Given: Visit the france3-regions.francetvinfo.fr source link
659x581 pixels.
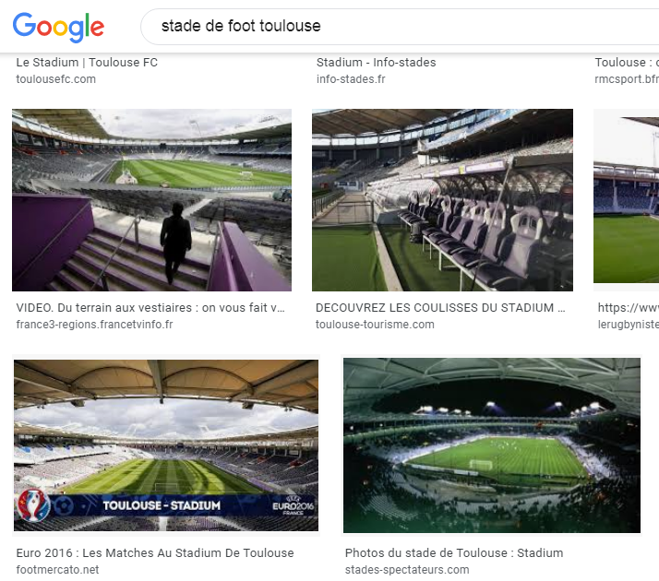Looking at the screenshot, I should [94, 325].
